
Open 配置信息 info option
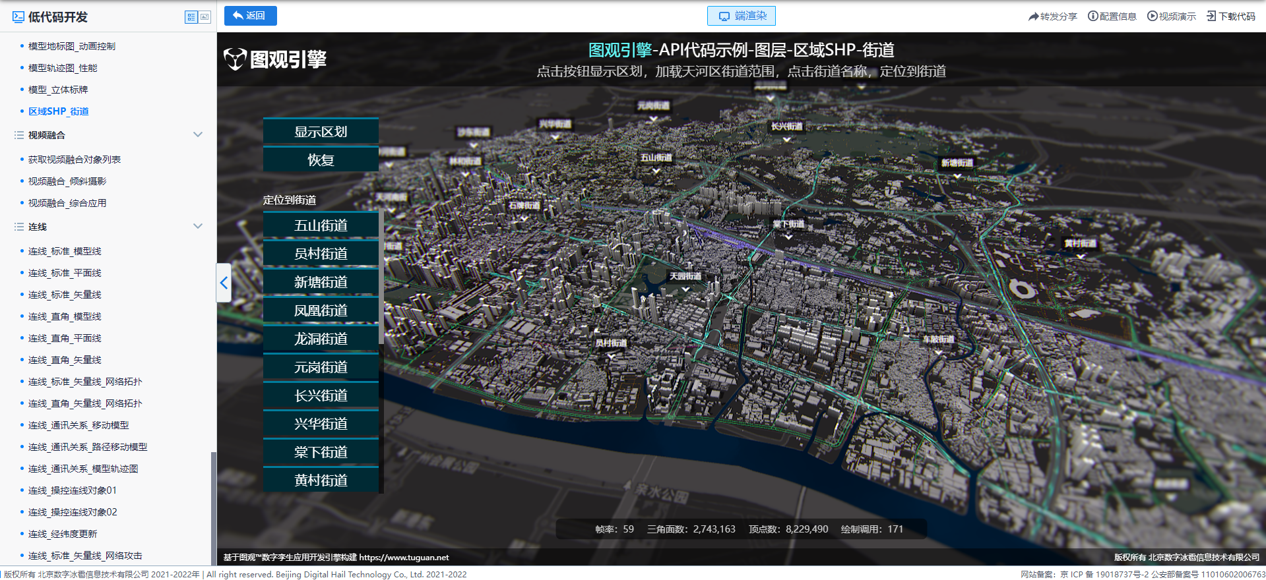(1112, 16)
